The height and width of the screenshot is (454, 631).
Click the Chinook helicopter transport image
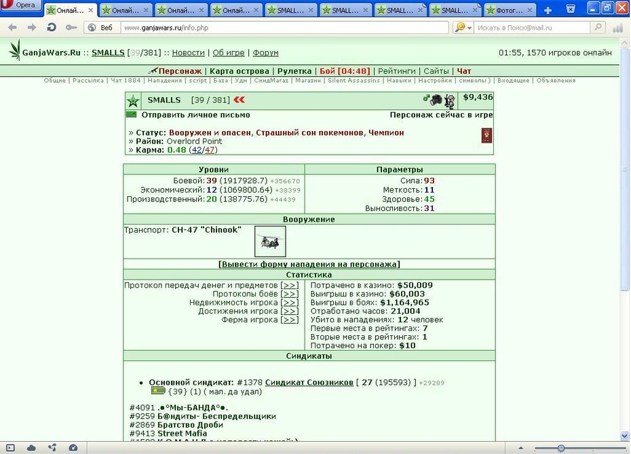(x=270, y=241)
